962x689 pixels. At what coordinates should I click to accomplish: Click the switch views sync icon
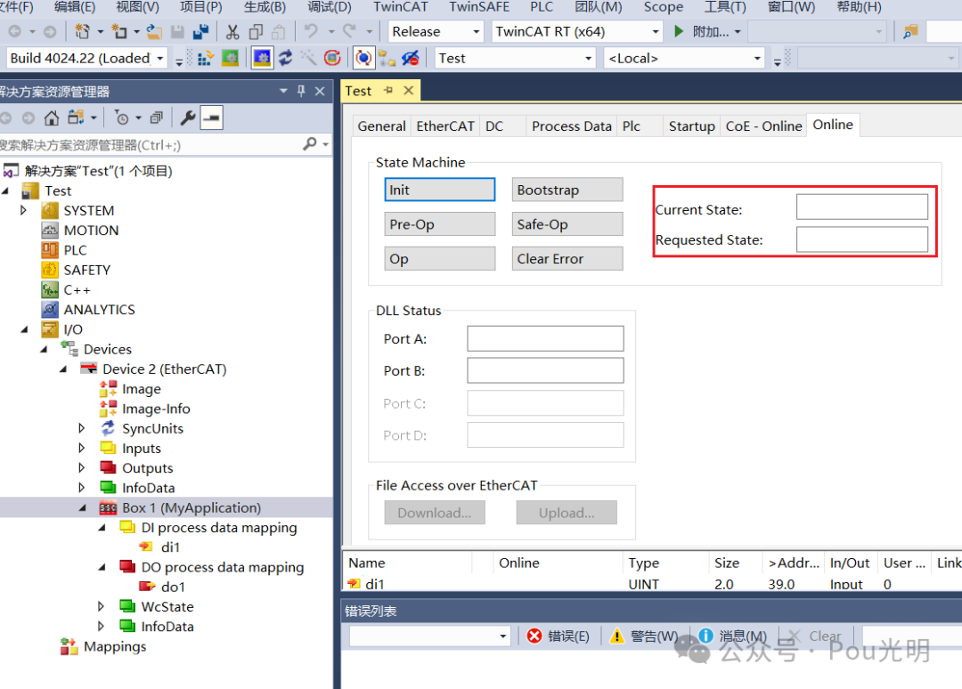tap(76, 118)
